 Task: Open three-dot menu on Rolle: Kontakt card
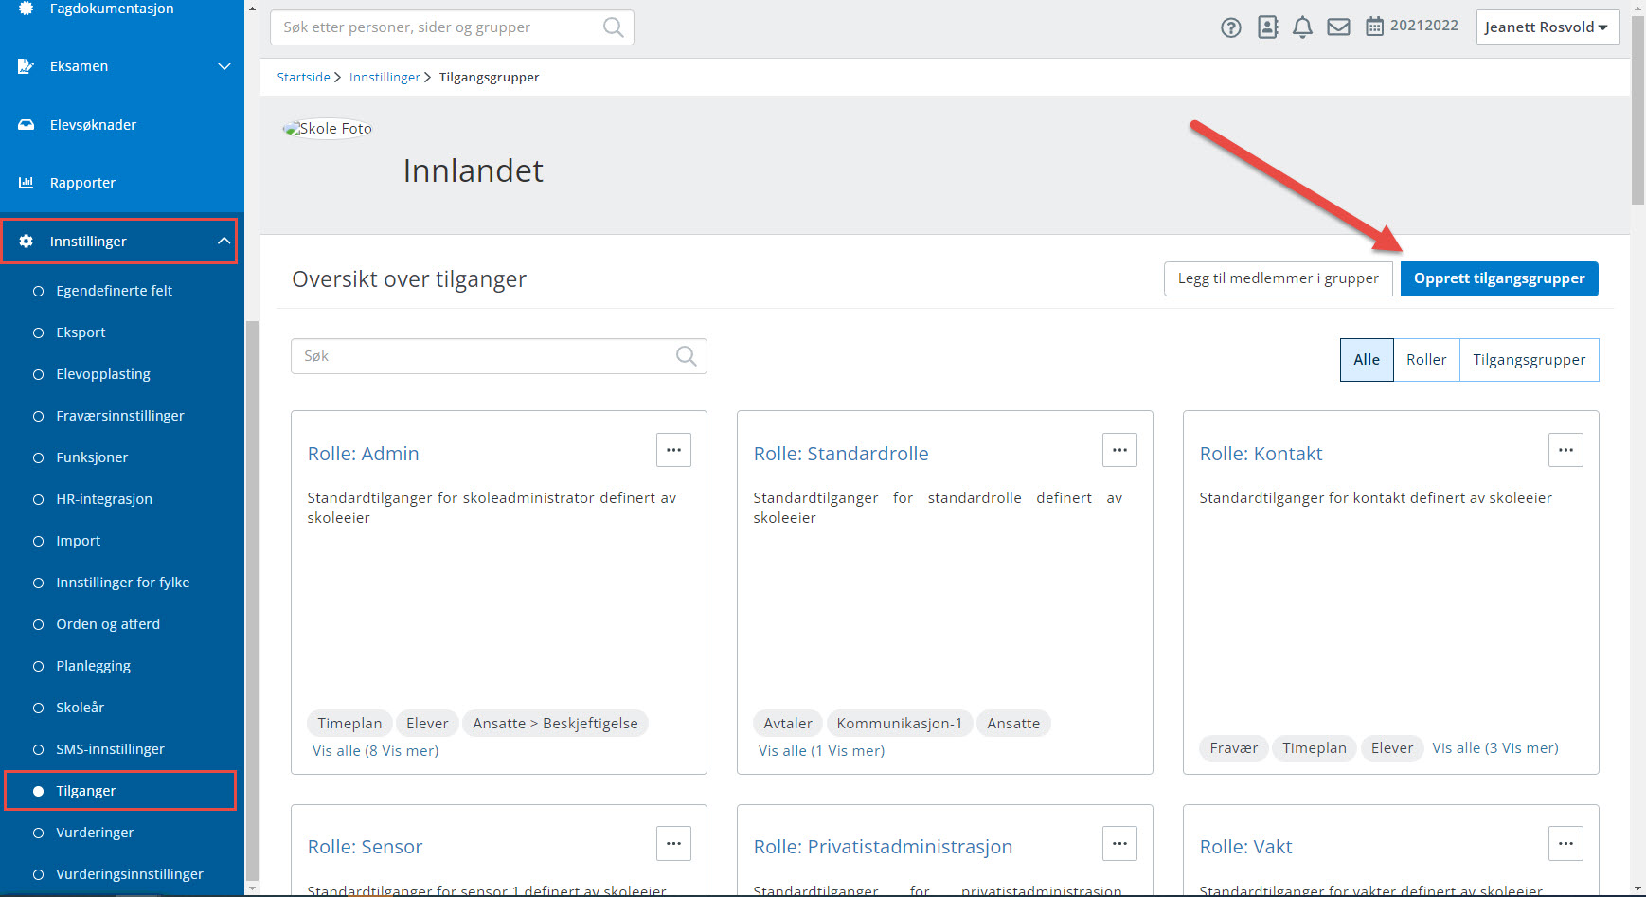click(1565, 450)
